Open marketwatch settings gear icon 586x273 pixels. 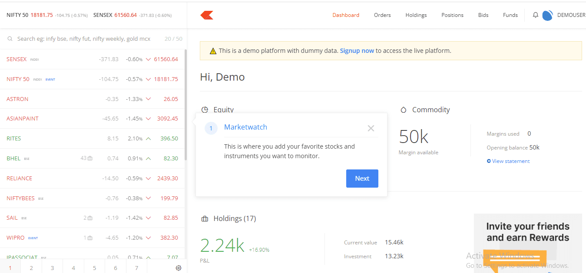(x=179, y=268)
